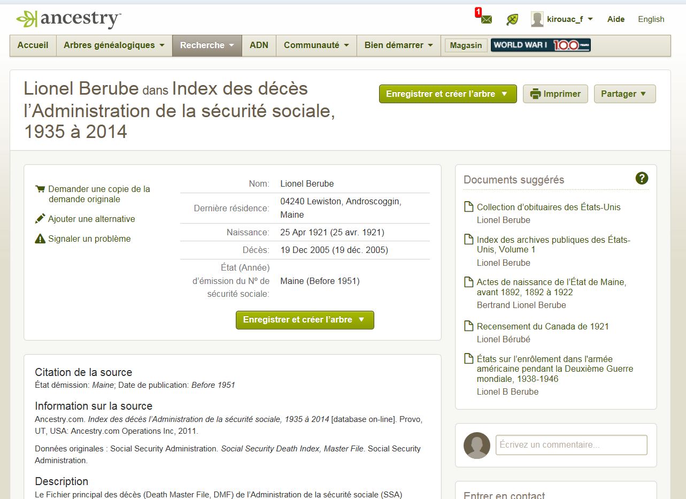Click document icon beside États sur l'enrôlement
Image resolution: width=686 pixels, height=499 pixels.
pos(468,359)
